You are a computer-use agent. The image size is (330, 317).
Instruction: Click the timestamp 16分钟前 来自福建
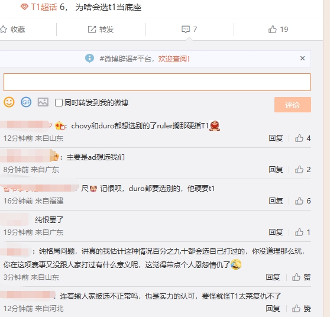pos(33,201)
